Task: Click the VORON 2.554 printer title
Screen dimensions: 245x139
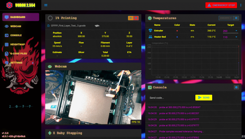Action: (25, 5)
